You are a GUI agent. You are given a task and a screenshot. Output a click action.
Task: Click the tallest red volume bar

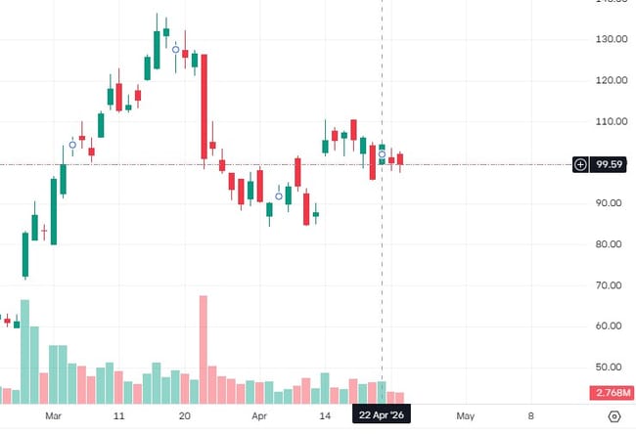204,349
